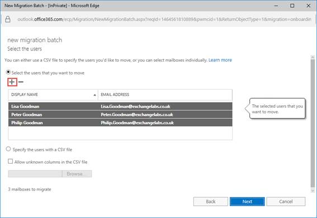Close the New Migration Batch window
Image resolution: width=317 pixels, height=218 pixels.
pos(308,6)
